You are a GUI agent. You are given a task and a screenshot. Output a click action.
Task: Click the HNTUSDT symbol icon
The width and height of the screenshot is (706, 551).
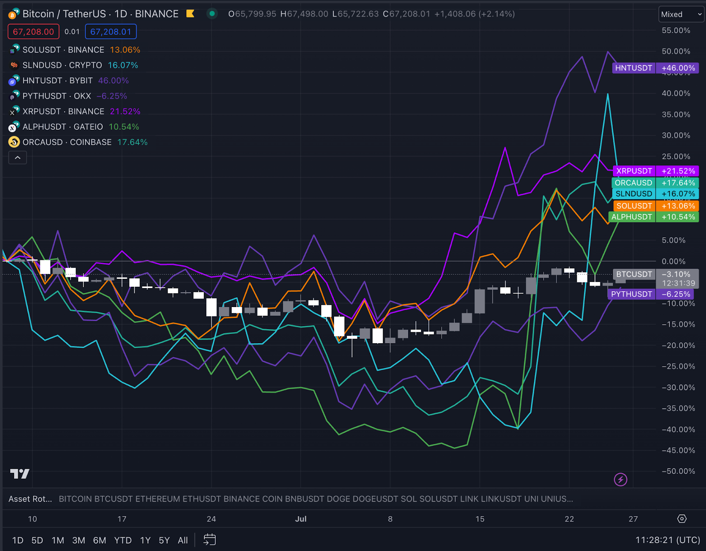point(14,81)
